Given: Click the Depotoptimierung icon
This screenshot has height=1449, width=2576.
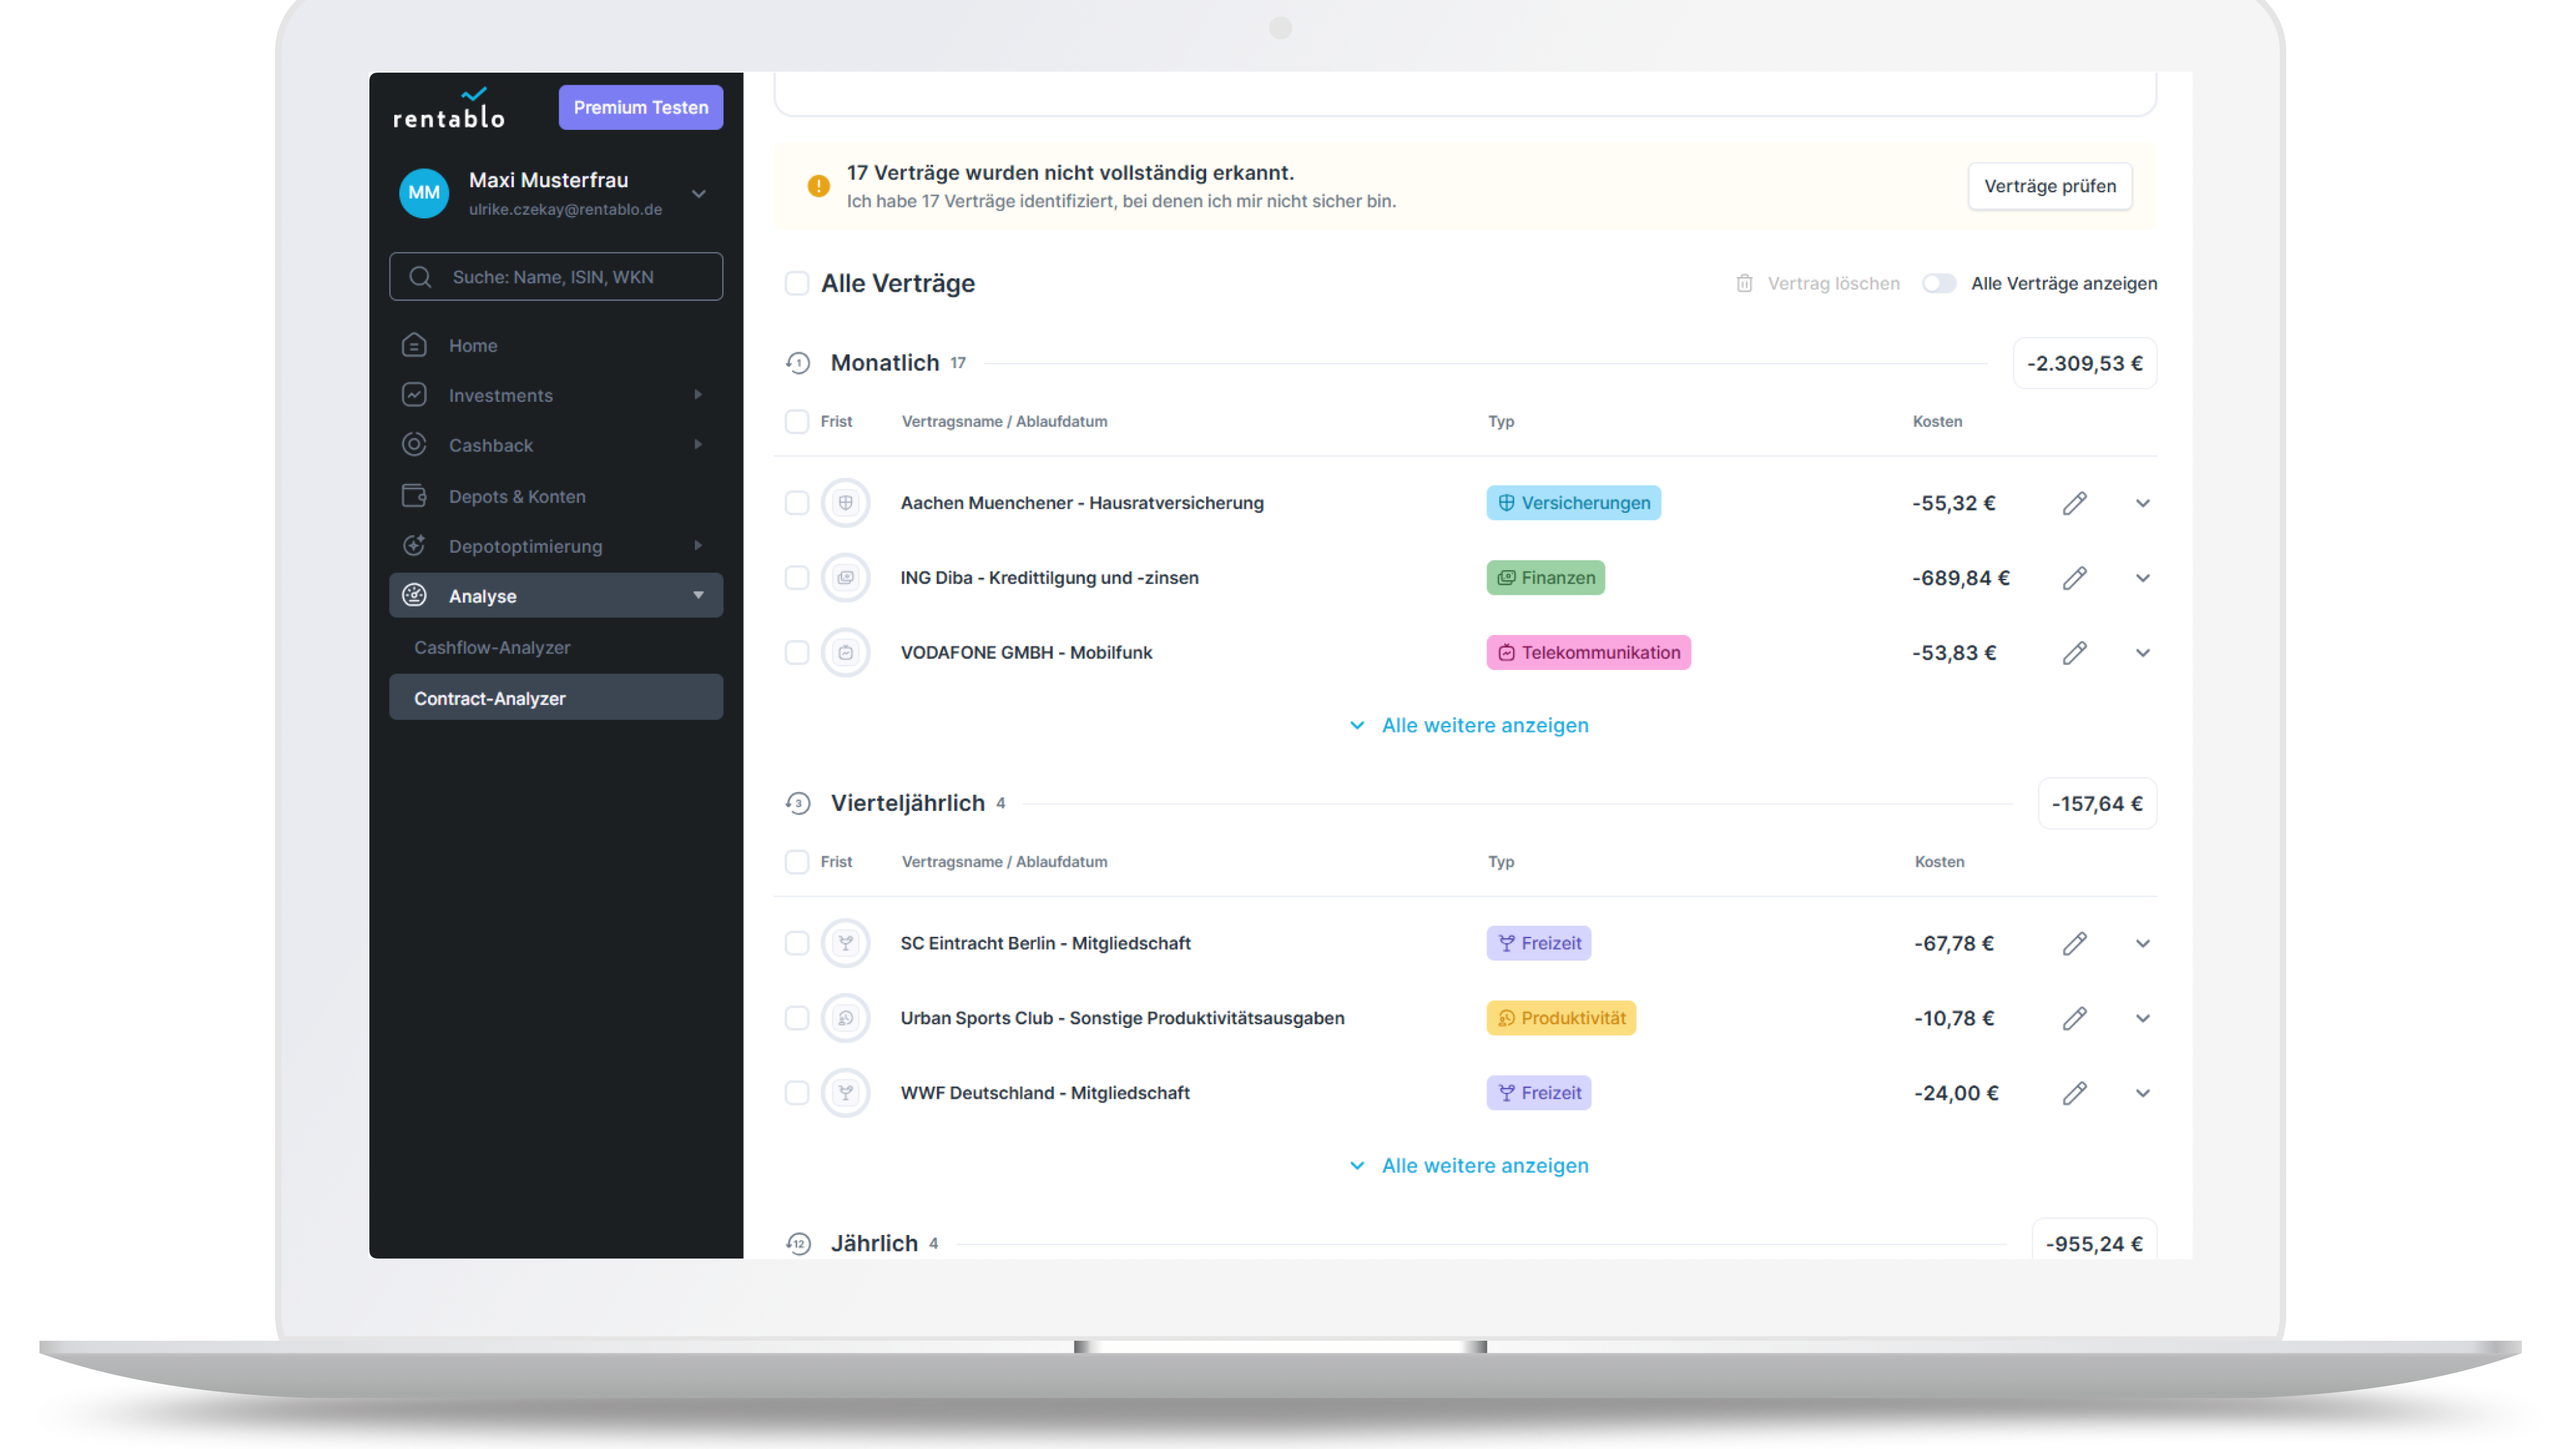Looking at the screenshot, I should pos(414,546).
